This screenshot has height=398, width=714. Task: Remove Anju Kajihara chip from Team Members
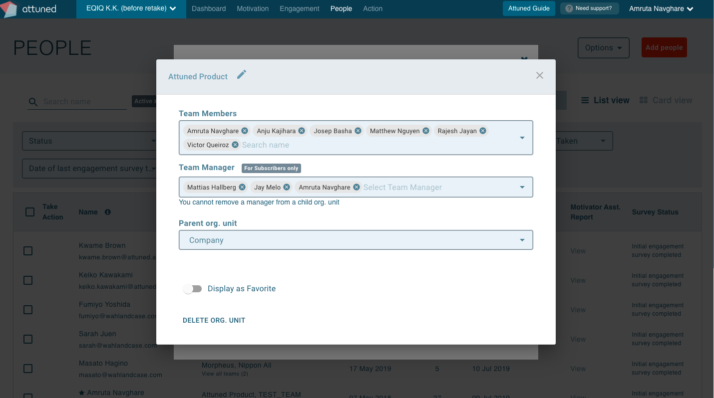pyautogui.click(x=302, y=131)
